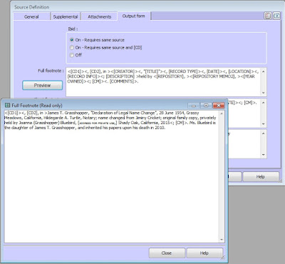Click red X to close Full Footnote window

[x=219, y=106]
